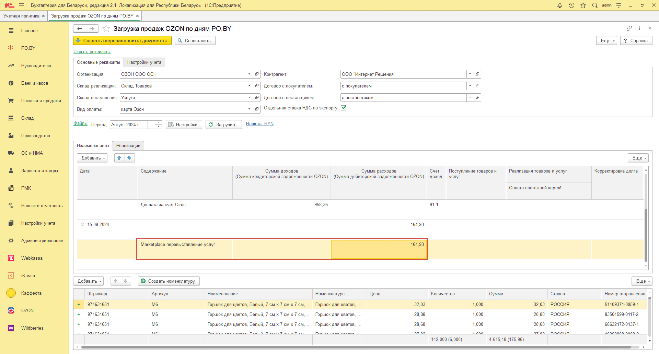The width and height of the screenshot is (659, 354).
Task: Move row down in Взаиморасчеты table
Action: (129, 158)
